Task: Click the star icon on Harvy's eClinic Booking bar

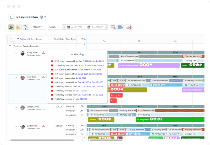Action: [141, 65]
